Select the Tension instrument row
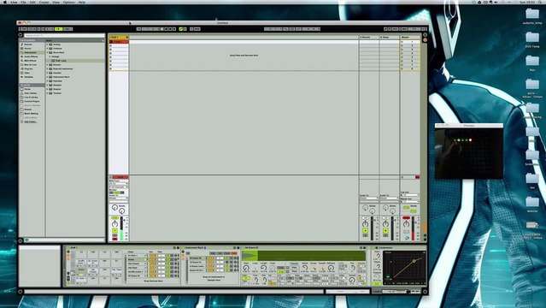The width and height of the screenshot is (546, 308). [75, 93]
